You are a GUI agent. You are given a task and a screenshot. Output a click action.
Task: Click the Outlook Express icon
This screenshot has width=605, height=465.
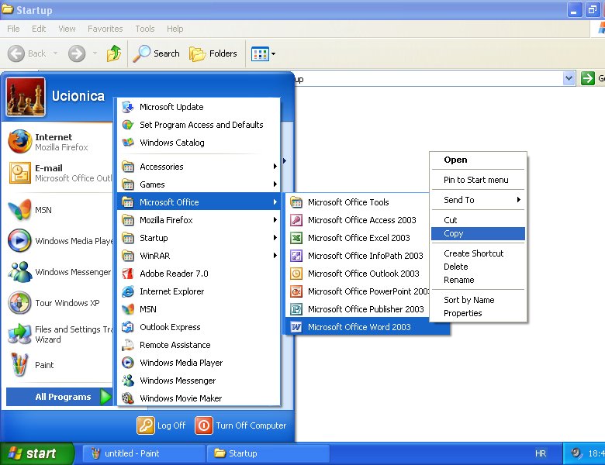point(128,327)
